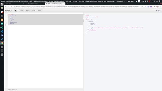Open the terminal dock icon
The image size is (162, 91).
pos(2,16)
